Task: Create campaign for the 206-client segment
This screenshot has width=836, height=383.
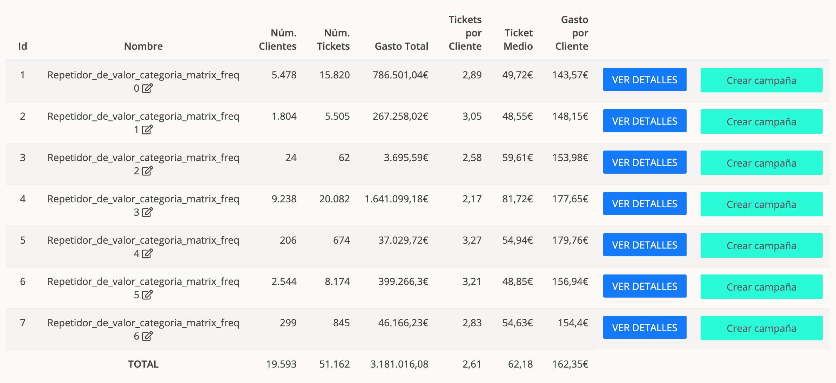Action: pos(761,246)
